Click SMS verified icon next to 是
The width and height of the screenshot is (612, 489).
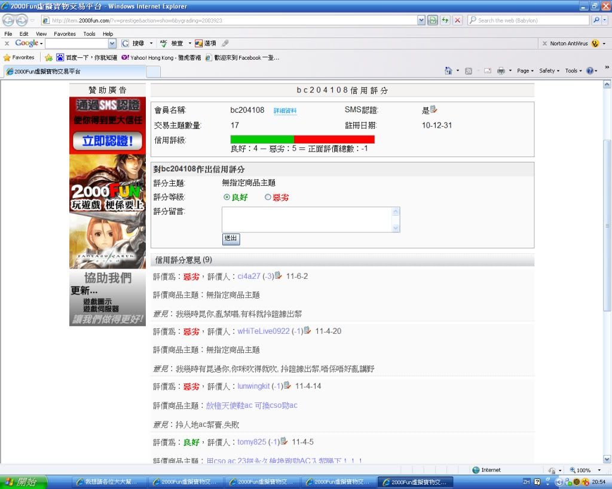(x=434, y=109)
